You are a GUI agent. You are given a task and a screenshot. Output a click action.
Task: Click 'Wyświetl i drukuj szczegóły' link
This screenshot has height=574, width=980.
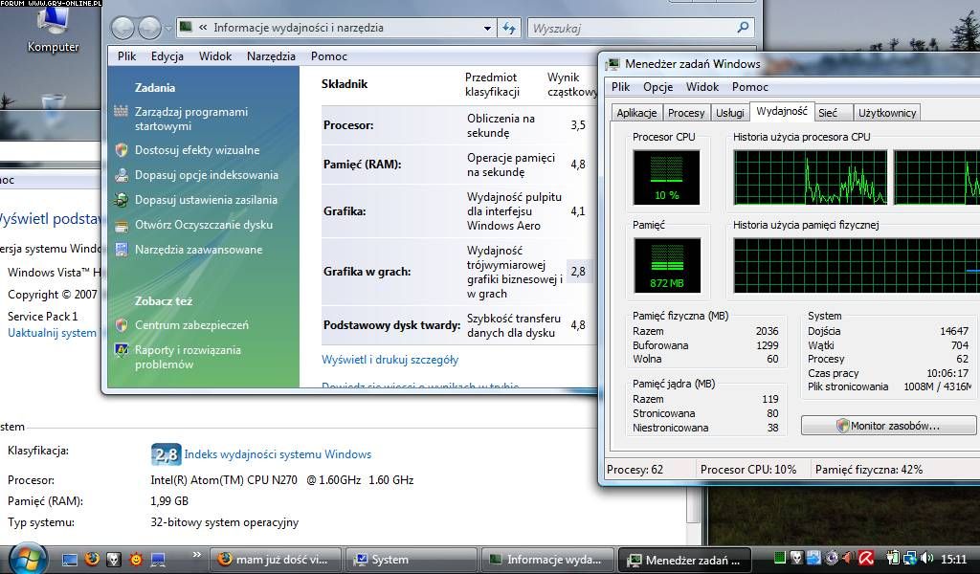click(390, 360)
